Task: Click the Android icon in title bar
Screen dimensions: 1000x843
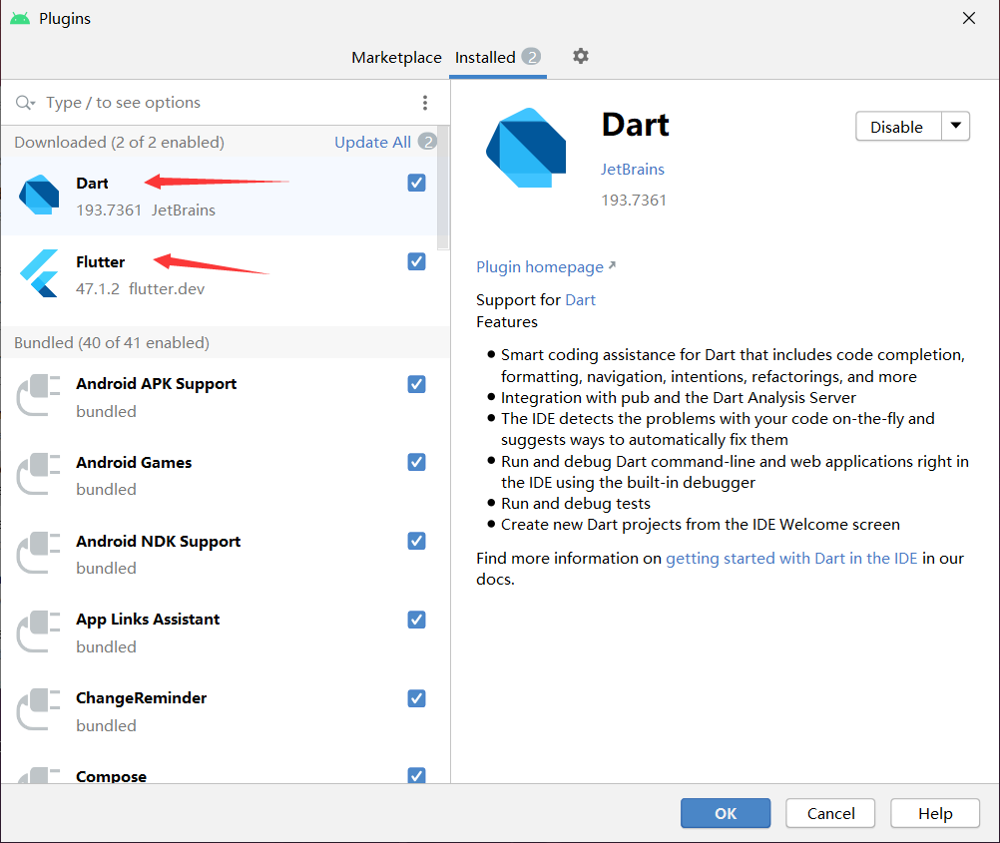Action: tap(20, 18)
